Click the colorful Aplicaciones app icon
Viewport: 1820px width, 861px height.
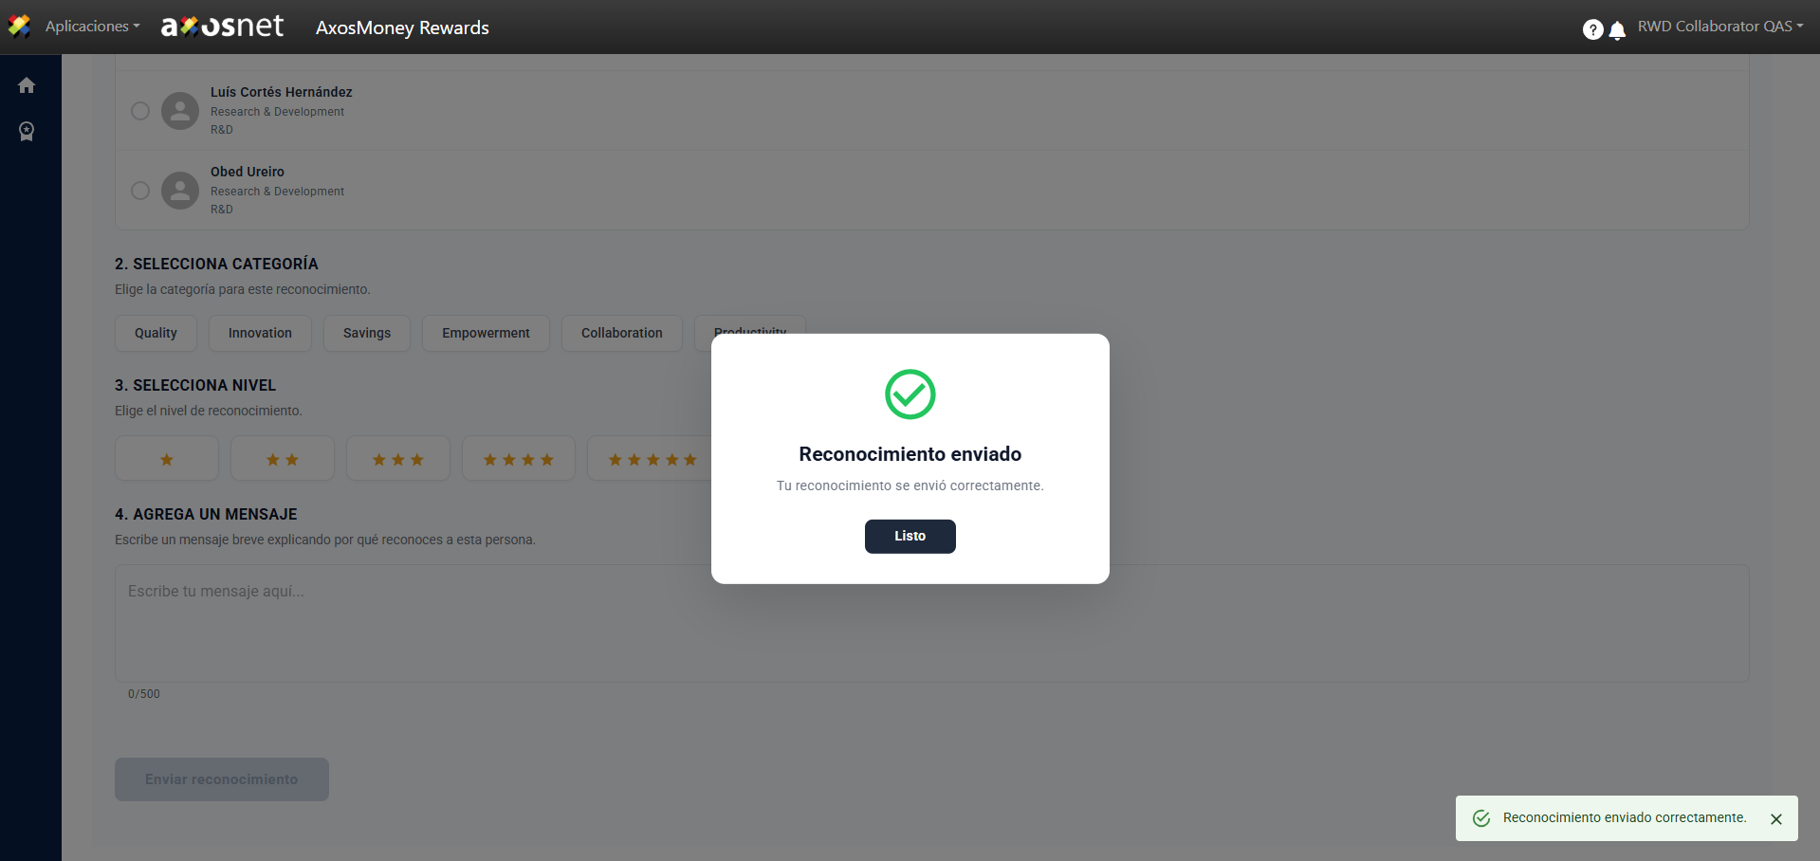19,27
